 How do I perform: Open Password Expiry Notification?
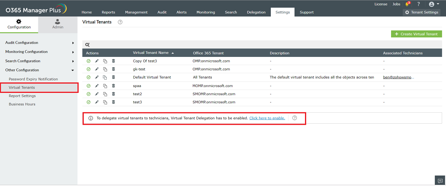click(33, 79)
